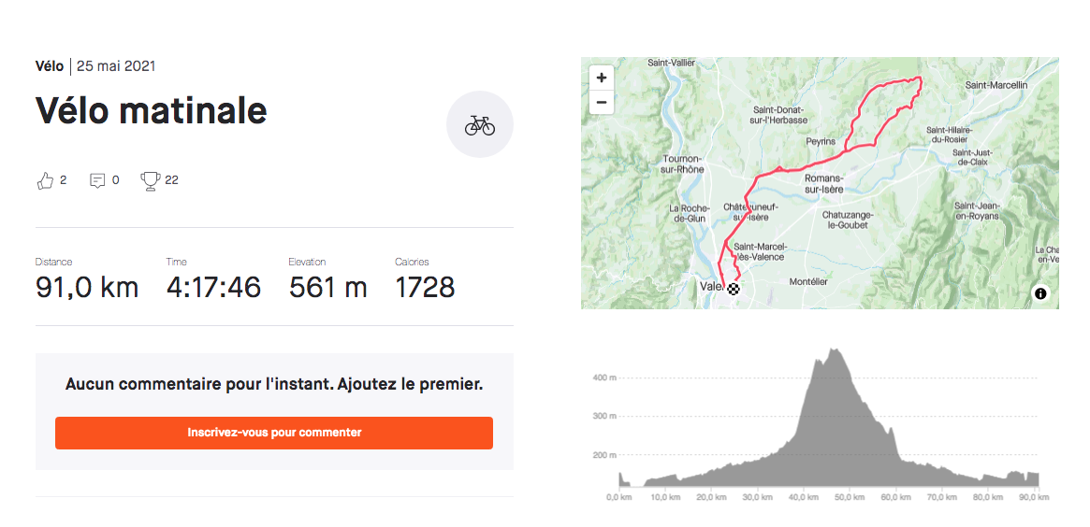Click the Vélo activity type label
The width and height of the screenshot is (1090, 527).
click(x=50, y=66)
